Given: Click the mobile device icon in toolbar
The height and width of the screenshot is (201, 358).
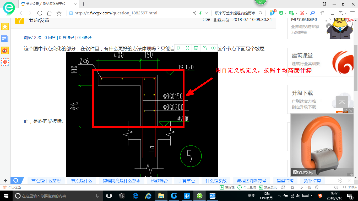Looking at the screenshot, I should [332, 13].
